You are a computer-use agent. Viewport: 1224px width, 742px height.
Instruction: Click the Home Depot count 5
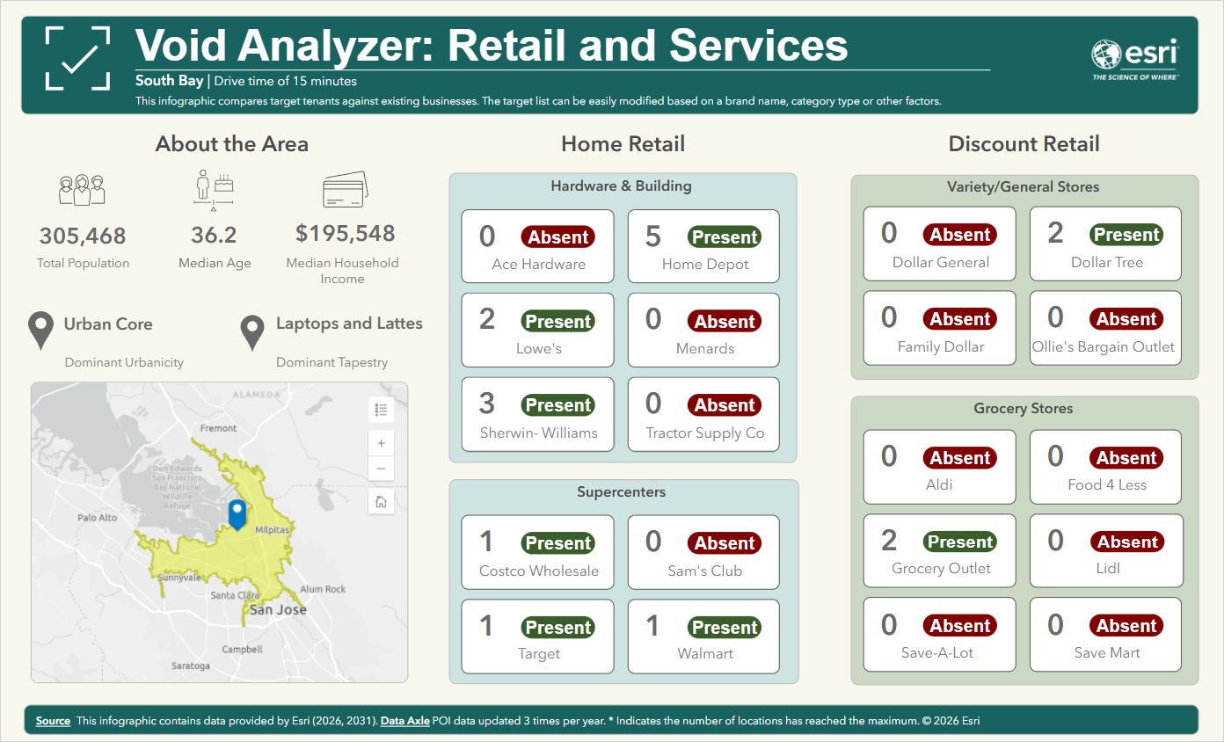(652, 236)
